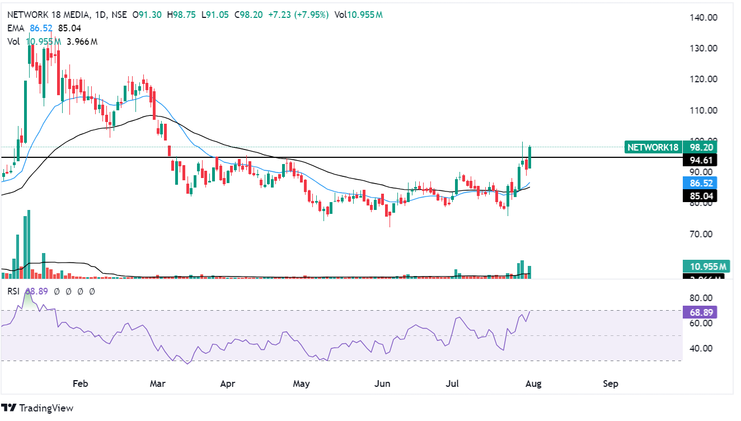Viewport: 741px width, 421px height.
Task: Click the 140.00 price axis label
Action: [x=704, y=17]
